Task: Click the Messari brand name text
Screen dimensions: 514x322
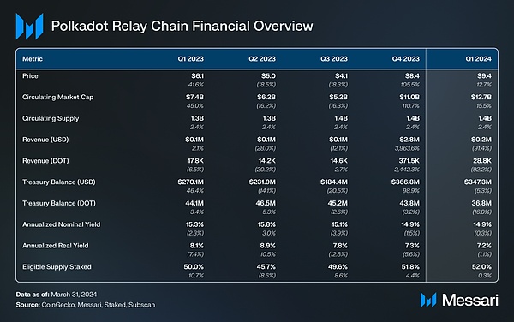Action: pos(470,300)
